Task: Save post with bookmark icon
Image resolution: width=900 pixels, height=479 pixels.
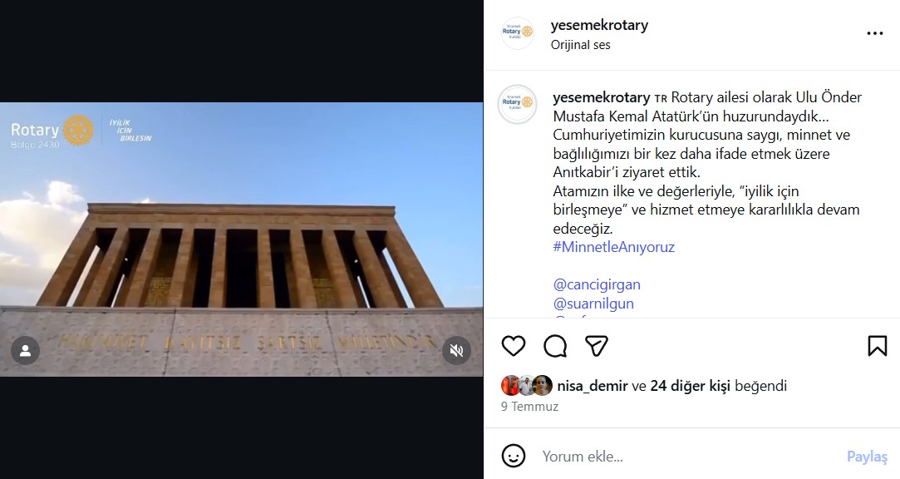Action: [x=877, y=346]
